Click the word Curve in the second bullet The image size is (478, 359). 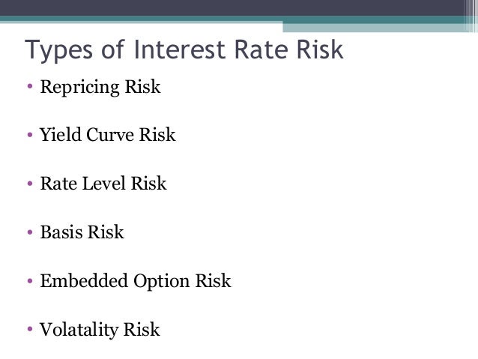coord(110,134)
